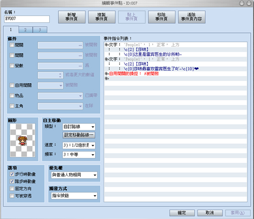The width and height of the screenshot is (254, 219).
Task: Enable the first 開關 condition checkbox
Action: tap(12, 45)
